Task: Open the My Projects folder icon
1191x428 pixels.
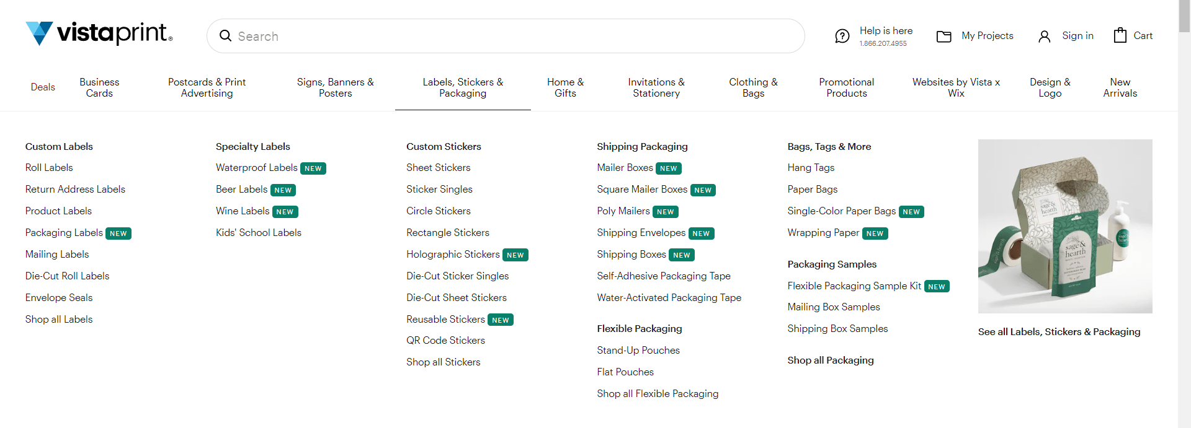Action: click(x=943, y=37)
